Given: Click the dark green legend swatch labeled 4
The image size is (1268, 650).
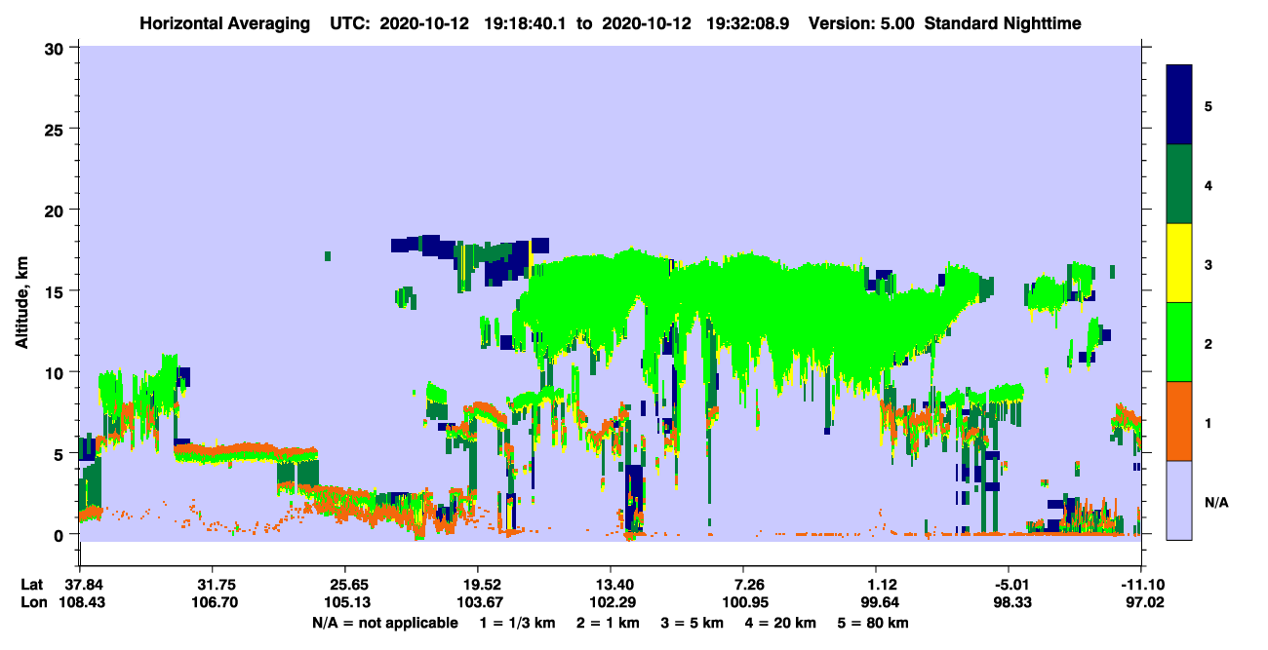Looking at the screenshot, I should (x=1179, y=184).
